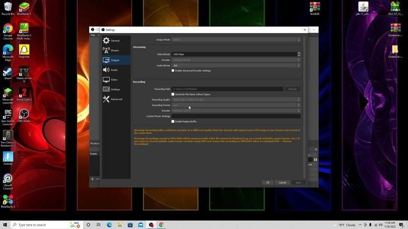The width and height of the screenshot is (408, 229).
Task: Open the Recording Format dropdown
Action: pyautogui.click(x=236, y=105)
